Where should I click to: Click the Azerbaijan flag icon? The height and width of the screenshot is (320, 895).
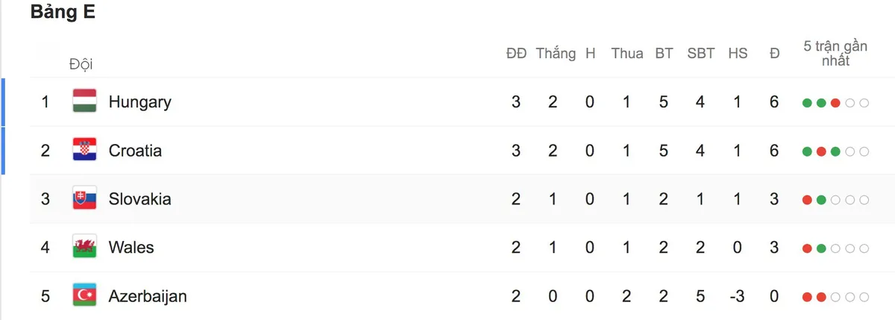coord(84,295)
